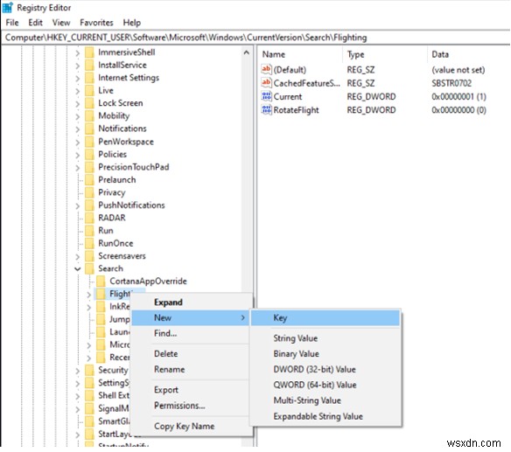Select the (Default) string value icon
Image resolution: width=511 pixels, height=452 pixels.
click(x=266, y=69)
